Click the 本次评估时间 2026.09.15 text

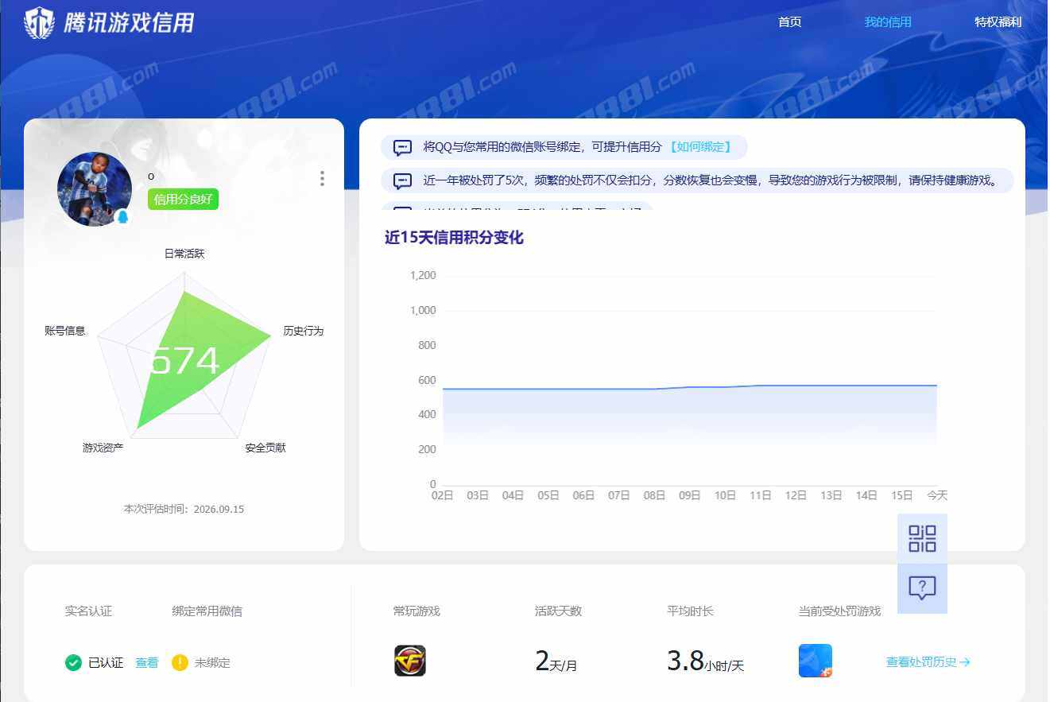184,509
